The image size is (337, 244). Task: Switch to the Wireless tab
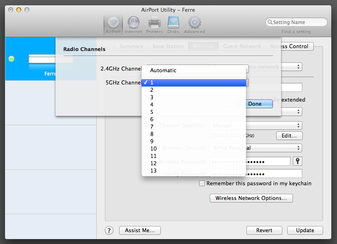tap(203, 46)
